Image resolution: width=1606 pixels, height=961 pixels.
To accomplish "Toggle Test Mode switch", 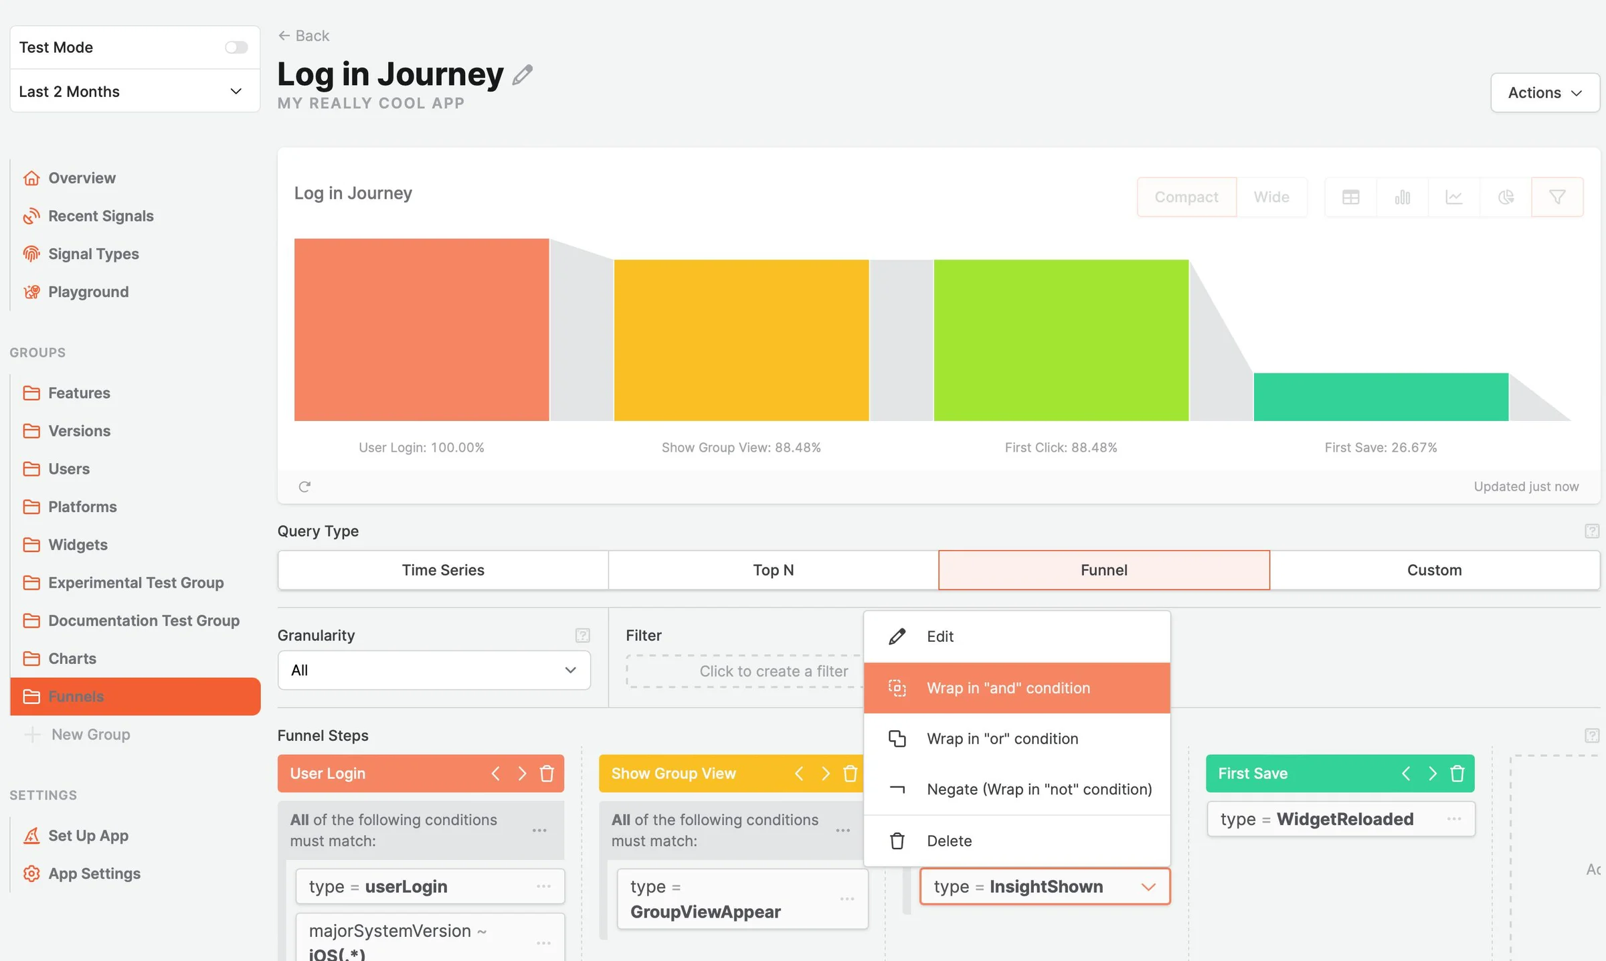I will [236, 48].
